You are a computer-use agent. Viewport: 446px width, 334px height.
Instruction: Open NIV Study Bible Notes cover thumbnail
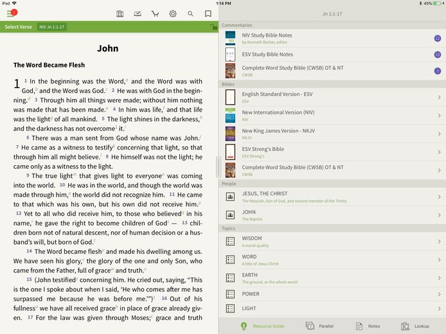pyautogui.click(x=230, y=38)
